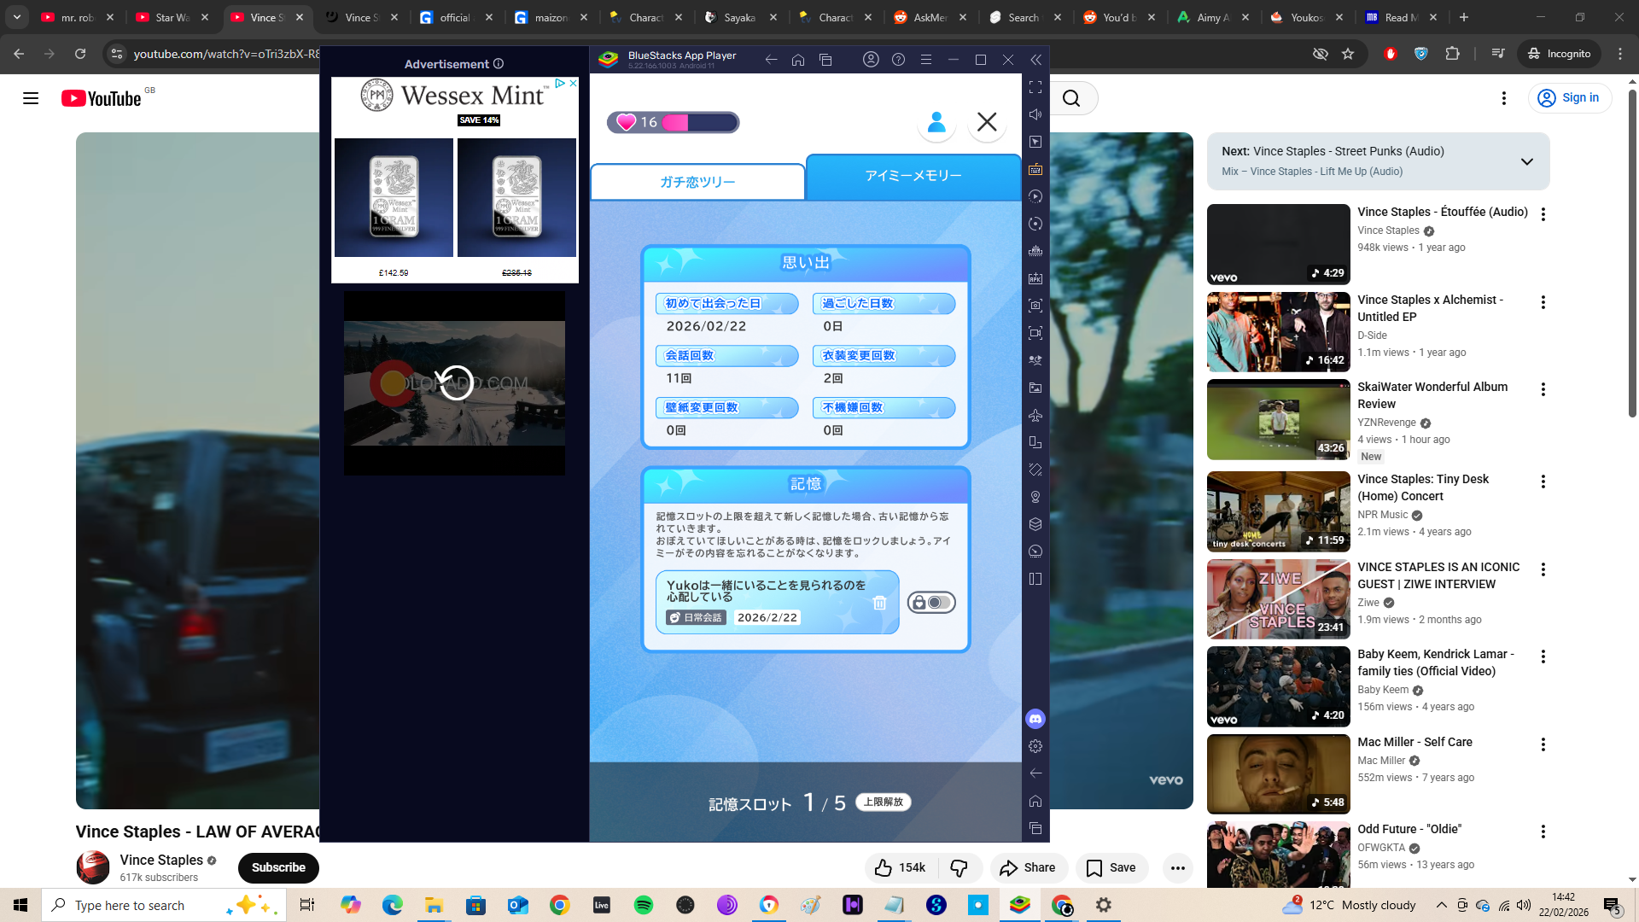
Task: Click the YouTube search magnifier icon
Action: coord(1071,99)
